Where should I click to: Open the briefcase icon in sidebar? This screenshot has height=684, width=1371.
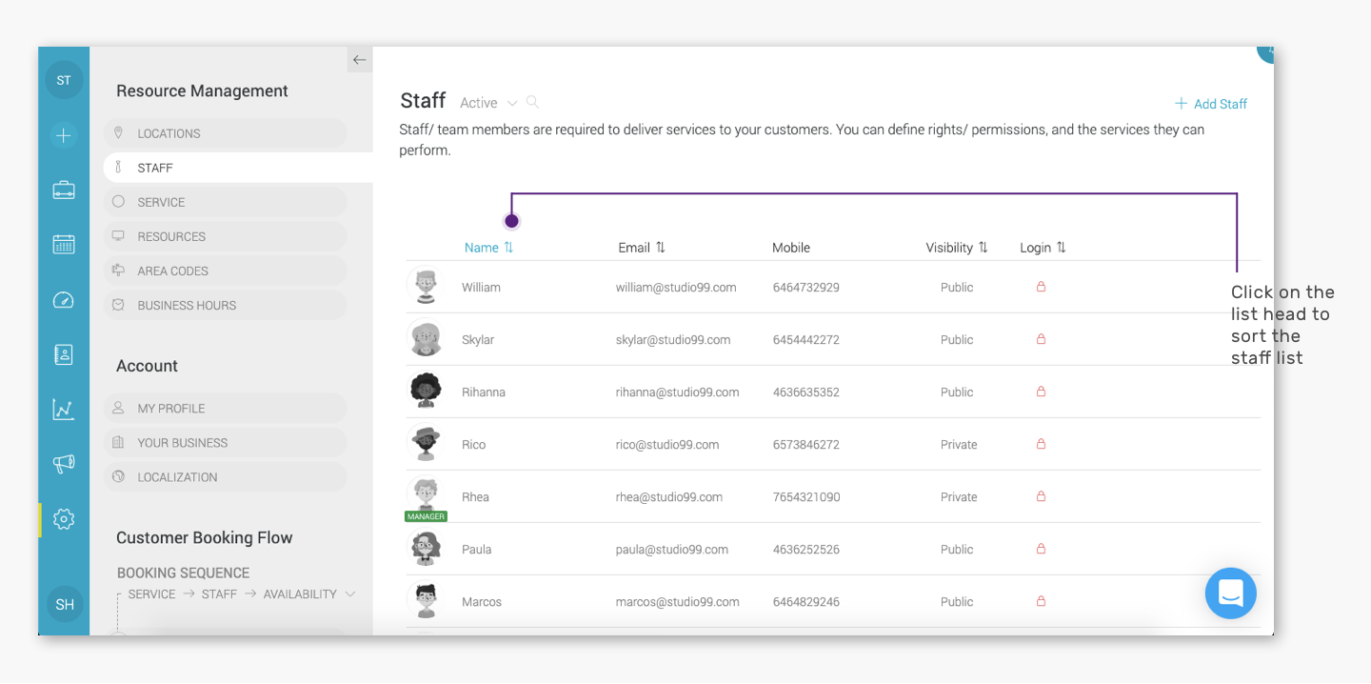pyautogui.click(x=64, y=190)
